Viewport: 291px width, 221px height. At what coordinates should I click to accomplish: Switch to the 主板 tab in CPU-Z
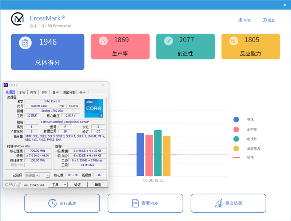[x=22, y=92]
